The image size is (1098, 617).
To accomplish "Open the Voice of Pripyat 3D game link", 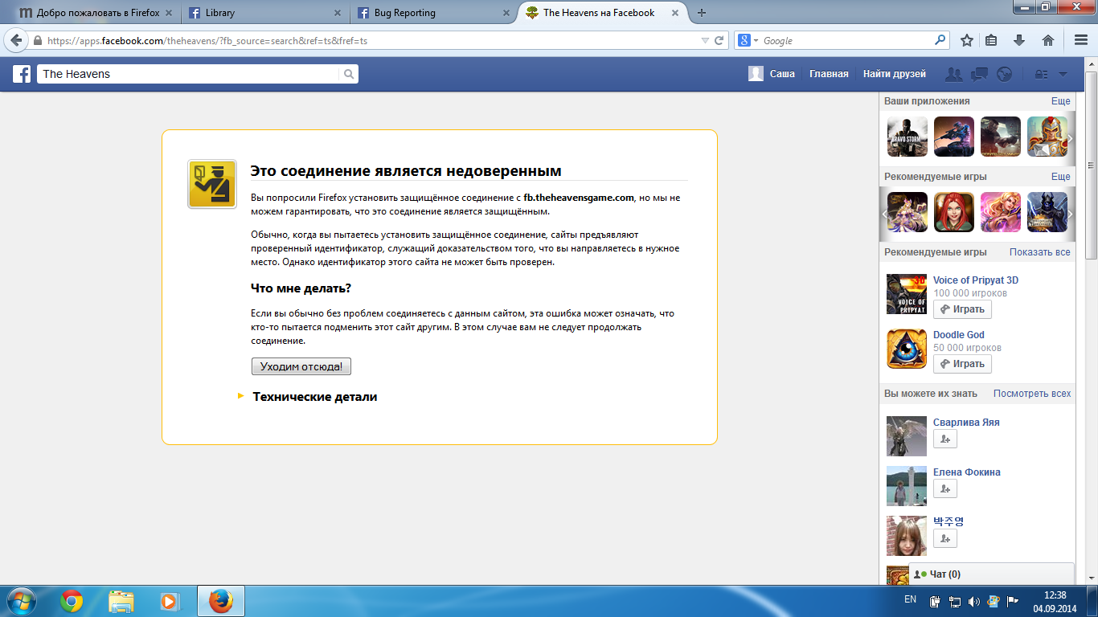I will (976, 280).
